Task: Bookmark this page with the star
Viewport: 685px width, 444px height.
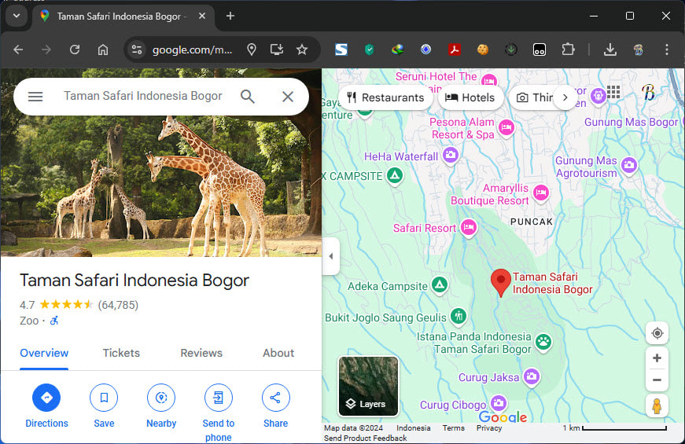Action: (x=302, y=50)
